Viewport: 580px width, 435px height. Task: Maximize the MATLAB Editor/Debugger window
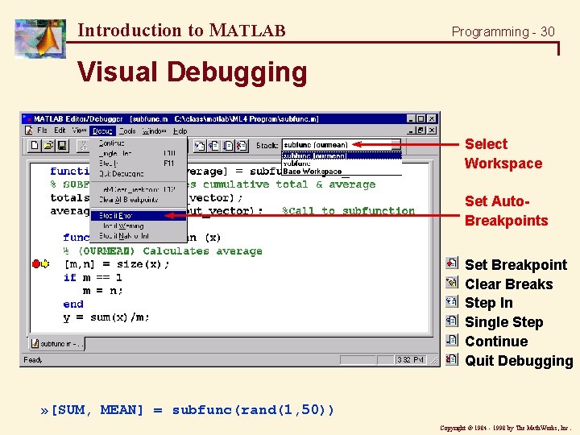pyautogui.click(x=421, y=118)
